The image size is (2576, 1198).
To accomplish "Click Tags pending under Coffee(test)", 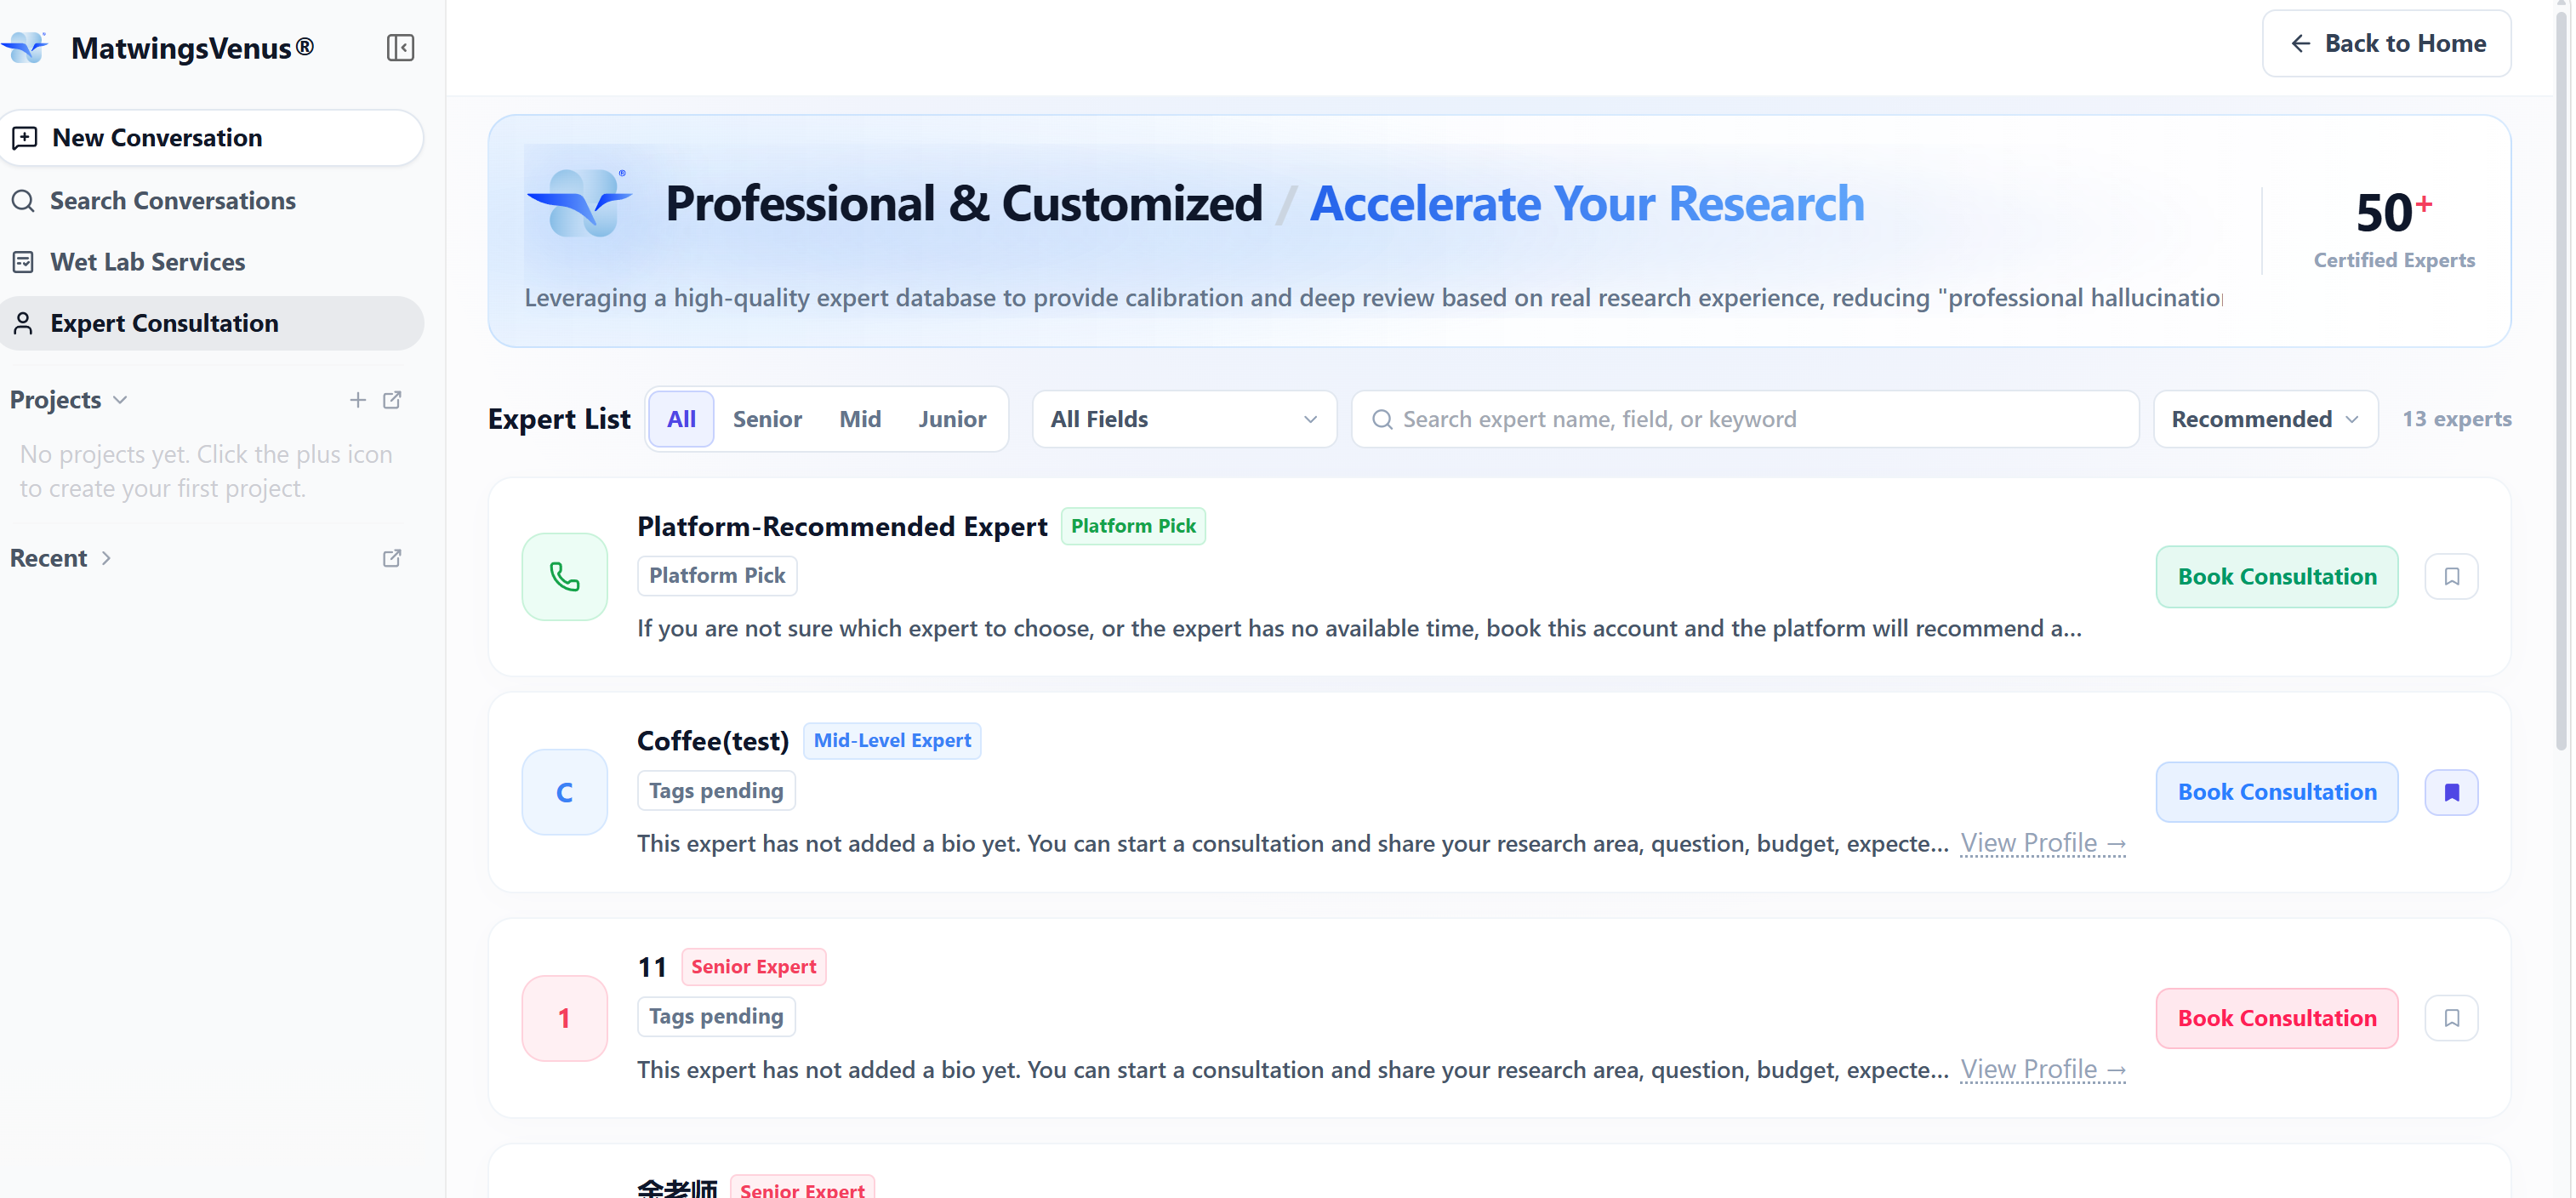I will (x=716, y=791).
